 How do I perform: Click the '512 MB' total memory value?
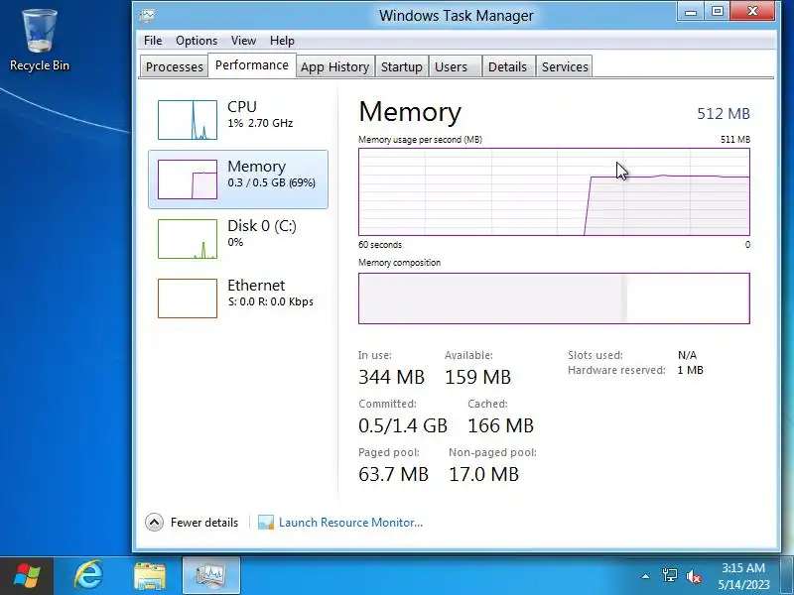pyautogui.click(x=724, y=113)
